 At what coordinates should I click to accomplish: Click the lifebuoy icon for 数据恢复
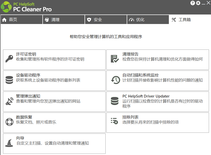point(10,122)
